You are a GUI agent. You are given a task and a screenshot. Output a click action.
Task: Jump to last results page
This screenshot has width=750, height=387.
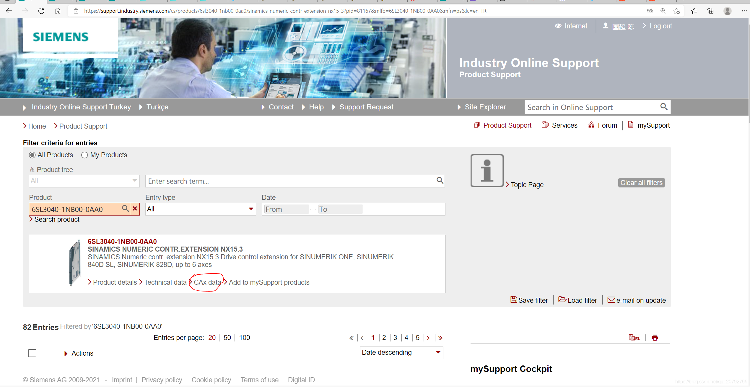pyautogui.click(x=440, y=338)
